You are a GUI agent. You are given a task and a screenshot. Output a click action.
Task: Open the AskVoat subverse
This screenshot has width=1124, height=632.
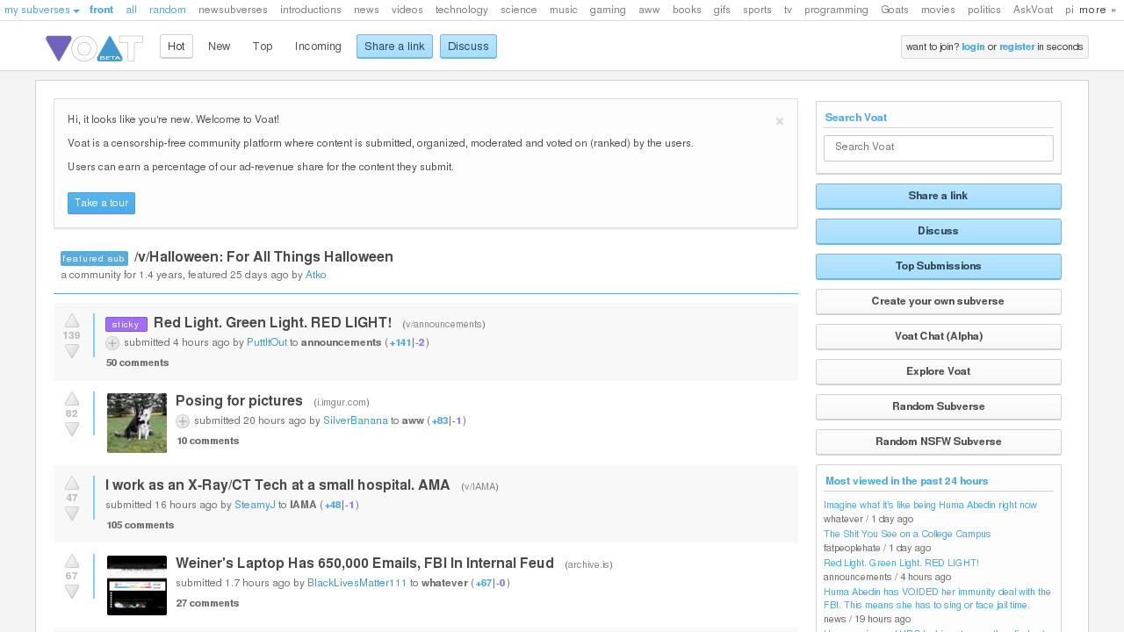(x=1033, y=10)
